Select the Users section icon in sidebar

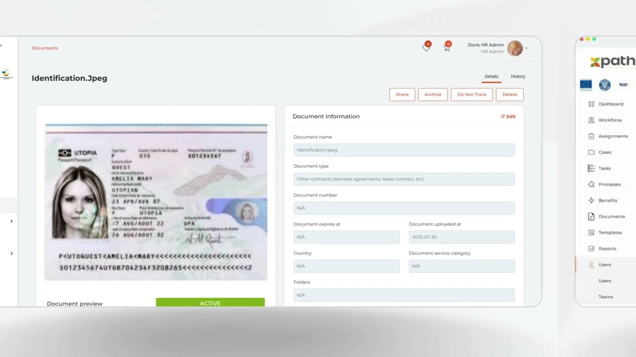tap(591, 265)
